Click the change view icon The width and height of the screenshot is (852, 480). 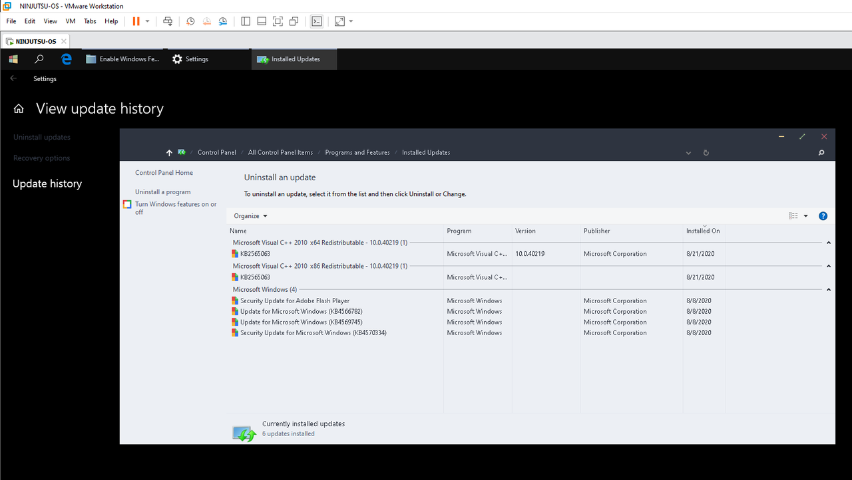[793, 216]
